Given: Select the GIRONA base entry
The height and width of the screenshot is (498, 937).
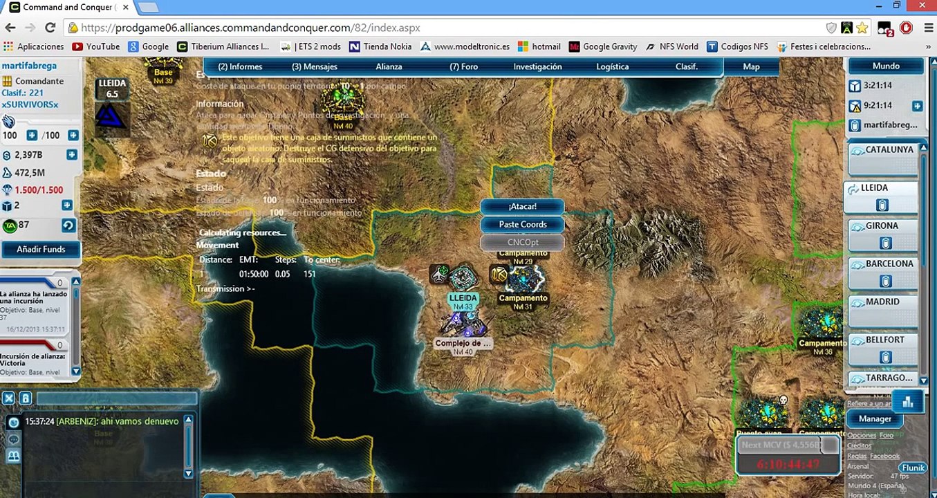Looking at the screenshot, I should pyautogui.click(x=882, y=234).
